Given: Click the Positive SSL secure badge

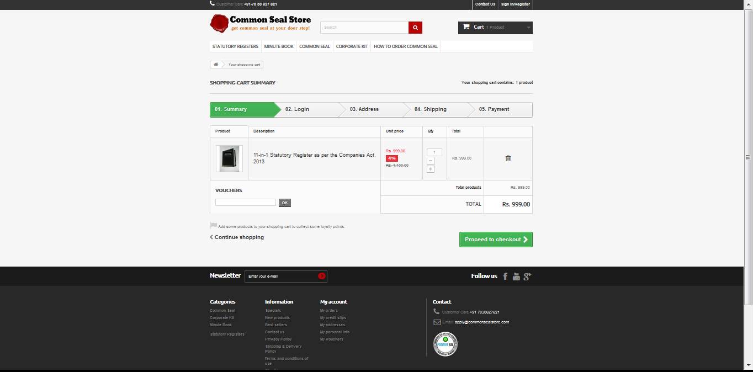Looking at the screenshot, I should pos(446,344).
